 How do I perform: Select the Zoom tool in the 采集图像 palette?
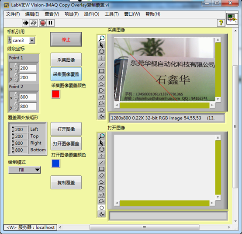[101, 38]
